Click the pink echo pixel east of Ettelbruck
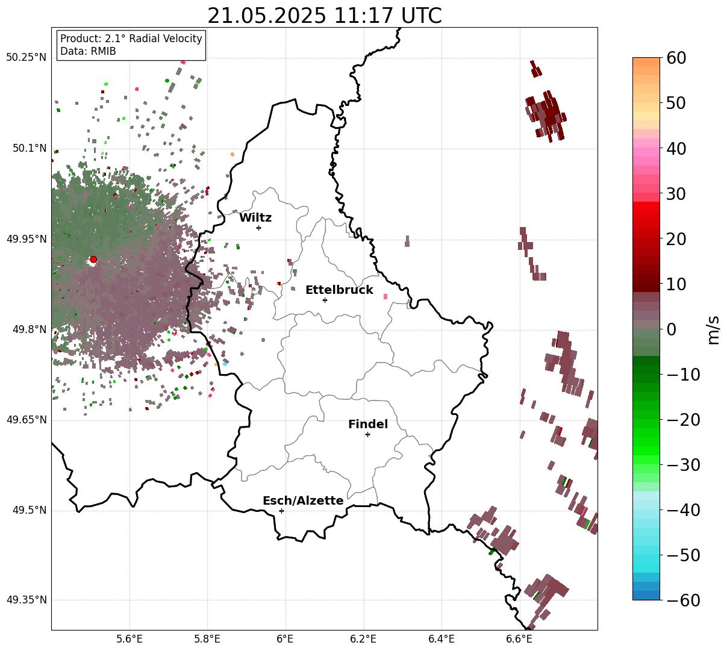Screen dimensions: 727x651 385,296
